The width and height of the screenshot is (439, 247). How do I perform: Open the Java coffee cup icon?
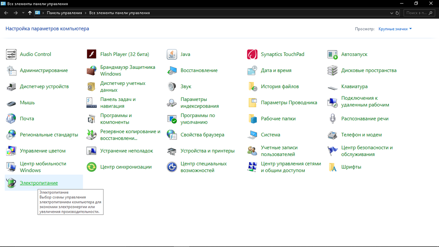pos(172,54)
